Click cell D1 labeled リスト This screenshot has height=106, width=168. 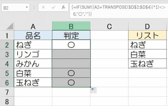click(147, 35)
